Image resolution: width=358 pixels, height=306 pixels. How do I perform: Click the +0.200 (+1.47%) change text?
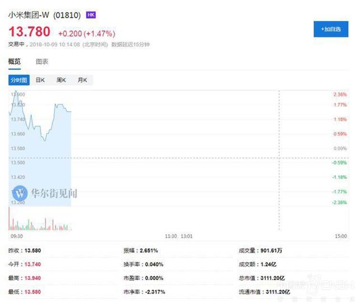86,34
